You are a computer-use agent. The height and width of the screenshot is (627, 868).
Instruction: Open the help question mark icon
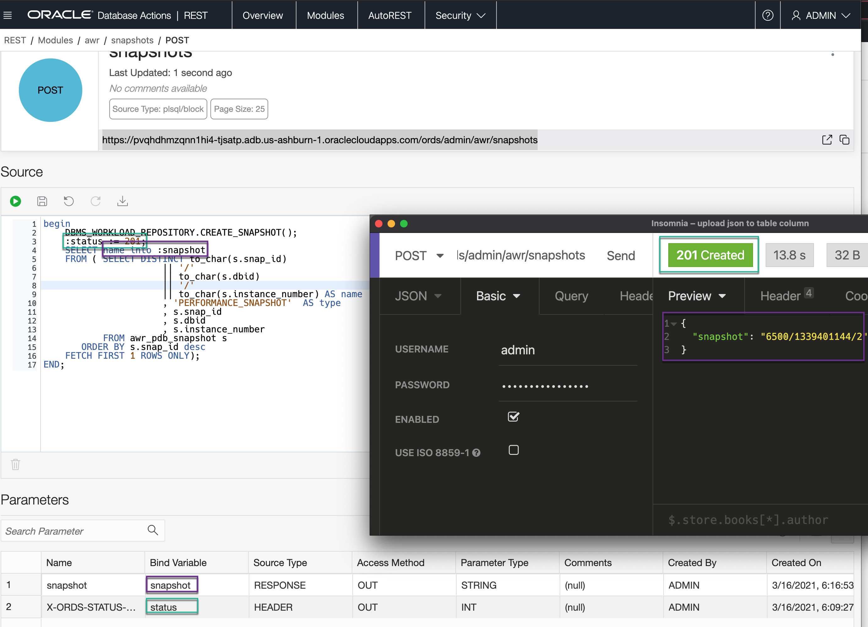point(767,15)
